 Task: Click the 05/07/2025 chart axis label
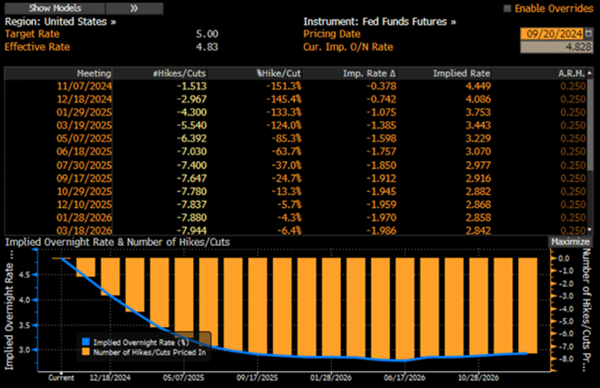click(x=183, y=377)
